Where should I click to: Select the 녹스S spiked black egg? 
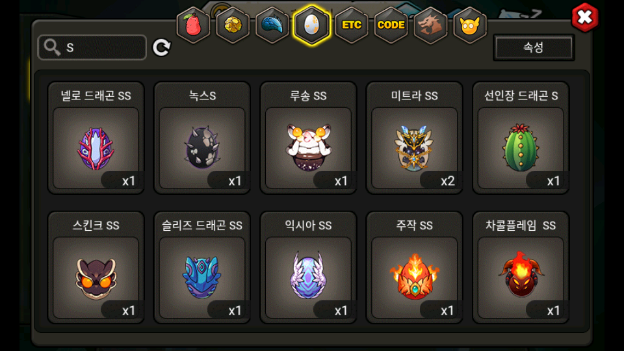pos(202,138)
